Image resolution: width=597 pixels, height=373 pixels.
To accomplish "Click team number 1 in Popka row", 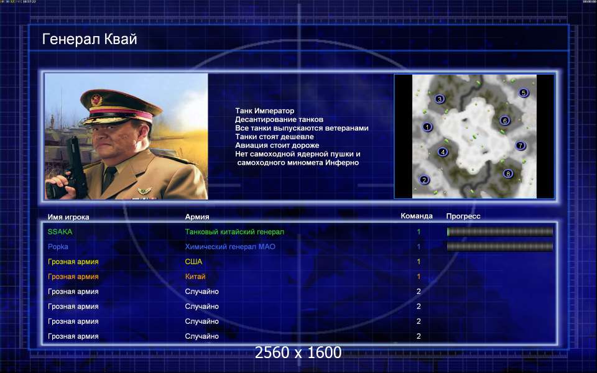I will pyautogui.click(x=419, y=247).
